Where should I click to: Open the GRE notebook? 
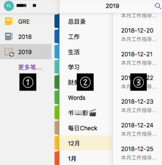[x=26, y=21]
